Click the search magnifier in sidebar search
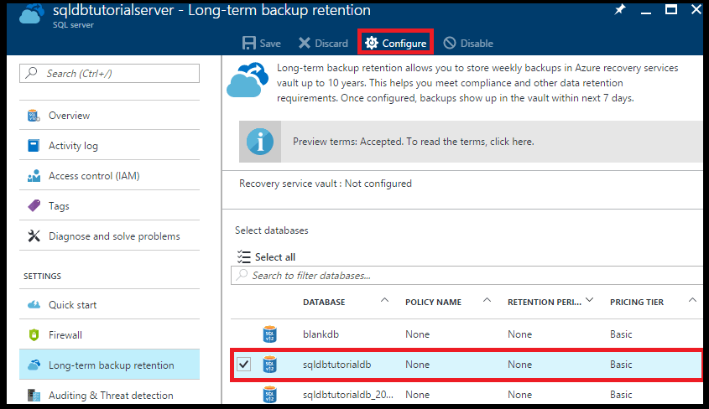Viewport: 709px width, 409px height. 32,73
